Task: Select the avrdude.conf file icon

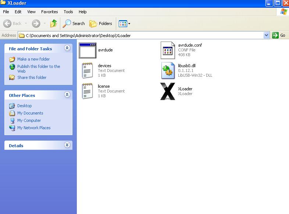Action: pyautogui.click(x=168, y=50)
